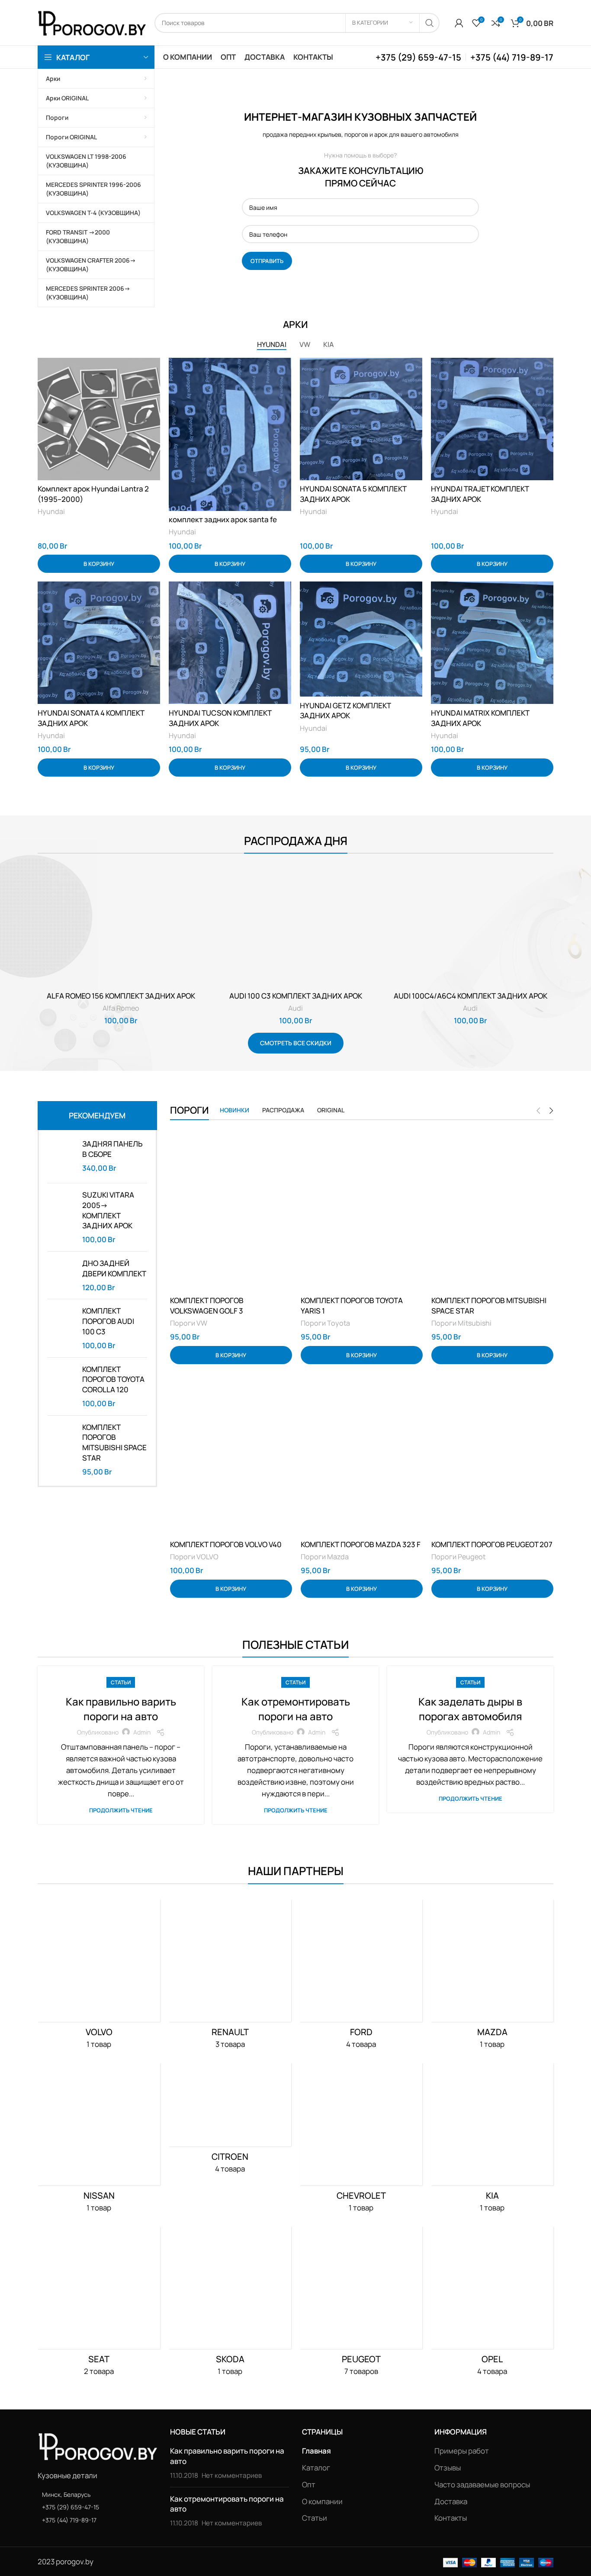The image size is (591, 2576).
Task: Open the В категории search dropdown
Action: (x=382, y=23)
